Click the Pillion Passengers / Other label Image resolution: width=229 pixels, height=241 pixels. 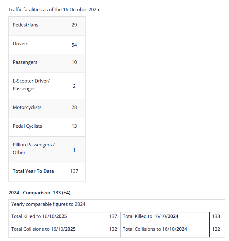coord(34,149)
